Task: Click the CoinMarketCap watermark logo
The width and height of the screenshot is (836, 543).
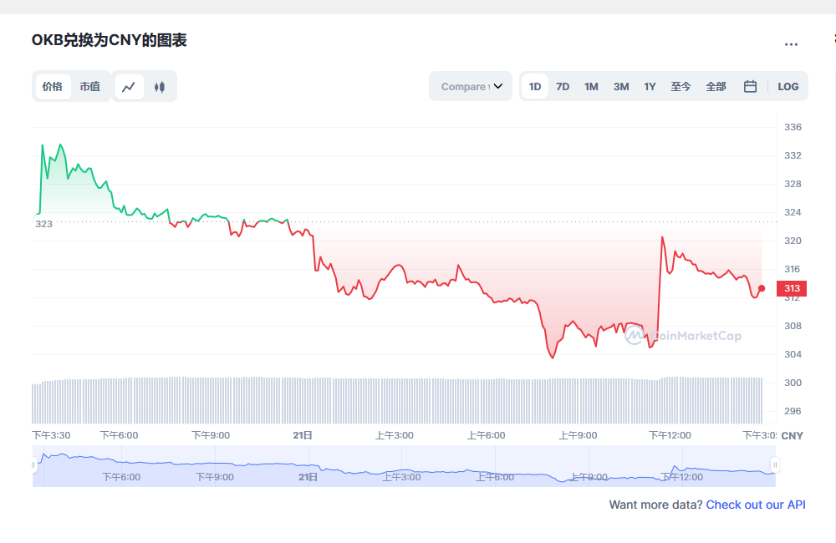Action: pyautogui.click(x=684, y=336)
